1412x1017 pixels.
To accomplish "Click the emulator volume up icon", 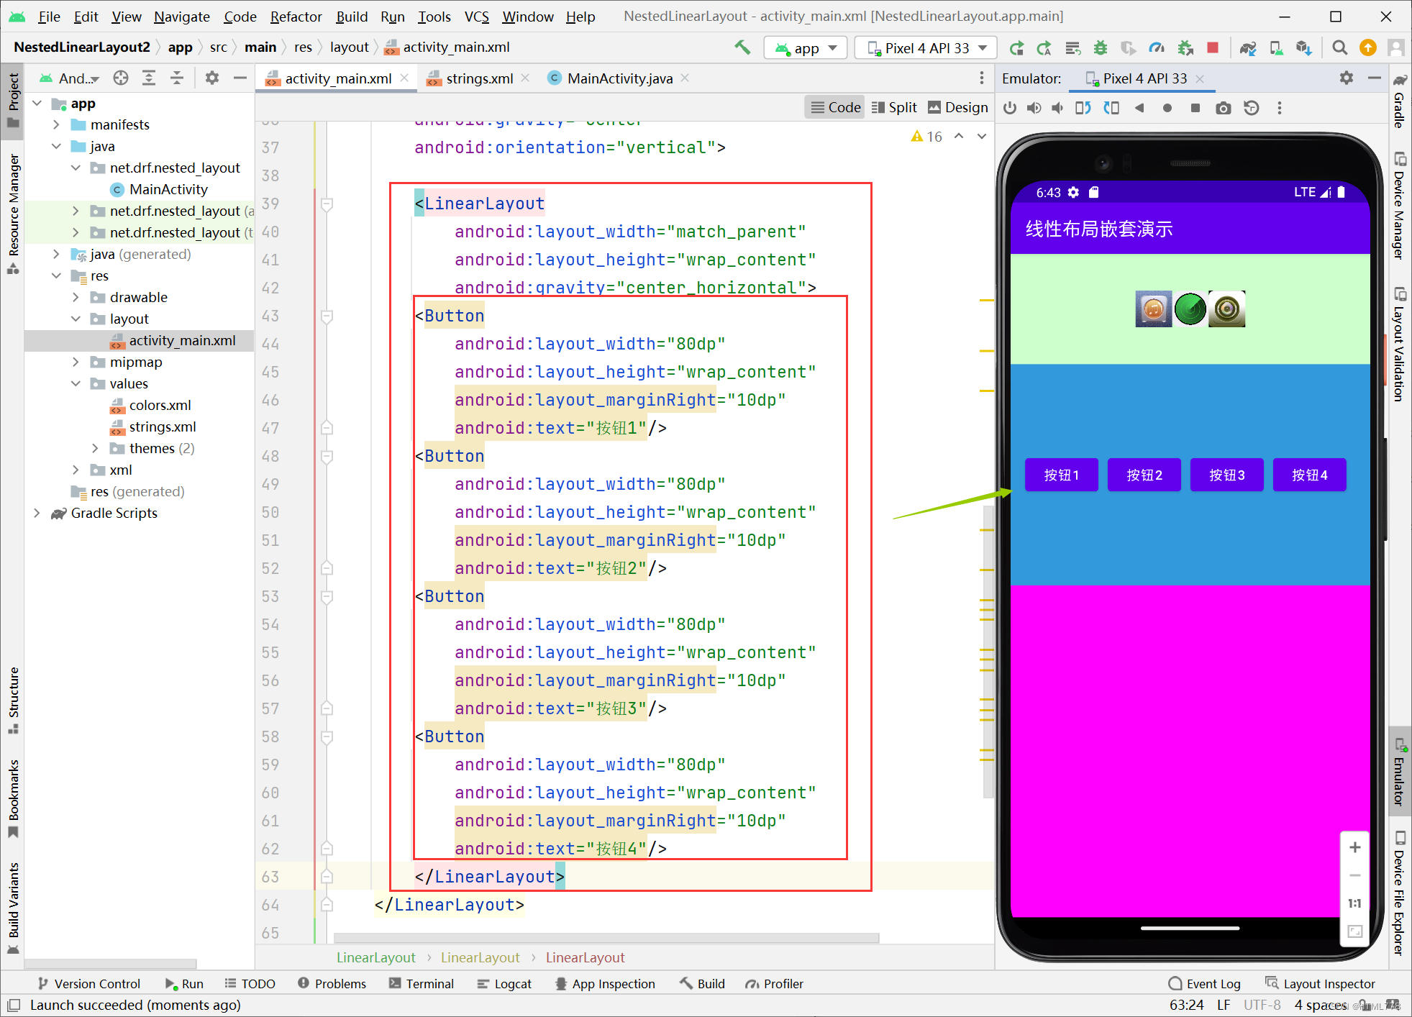I will [1034, 108].
